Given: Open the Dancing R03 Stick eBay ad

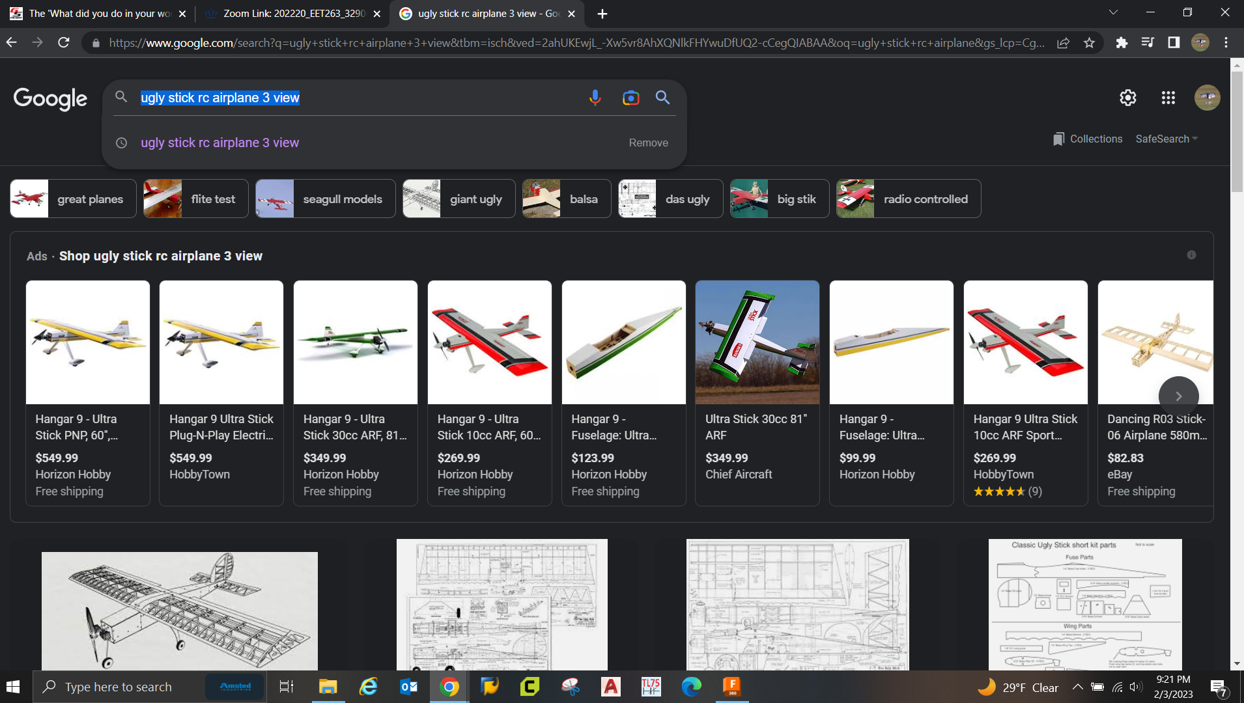Looking at the screenshot, I should [x=1155, y=393].
